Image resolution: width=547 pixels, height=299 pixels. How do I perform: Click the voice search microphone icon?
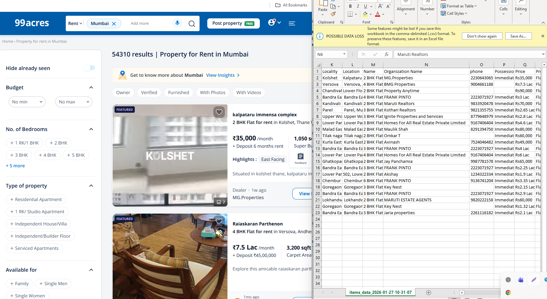click(x=177, y=23)
